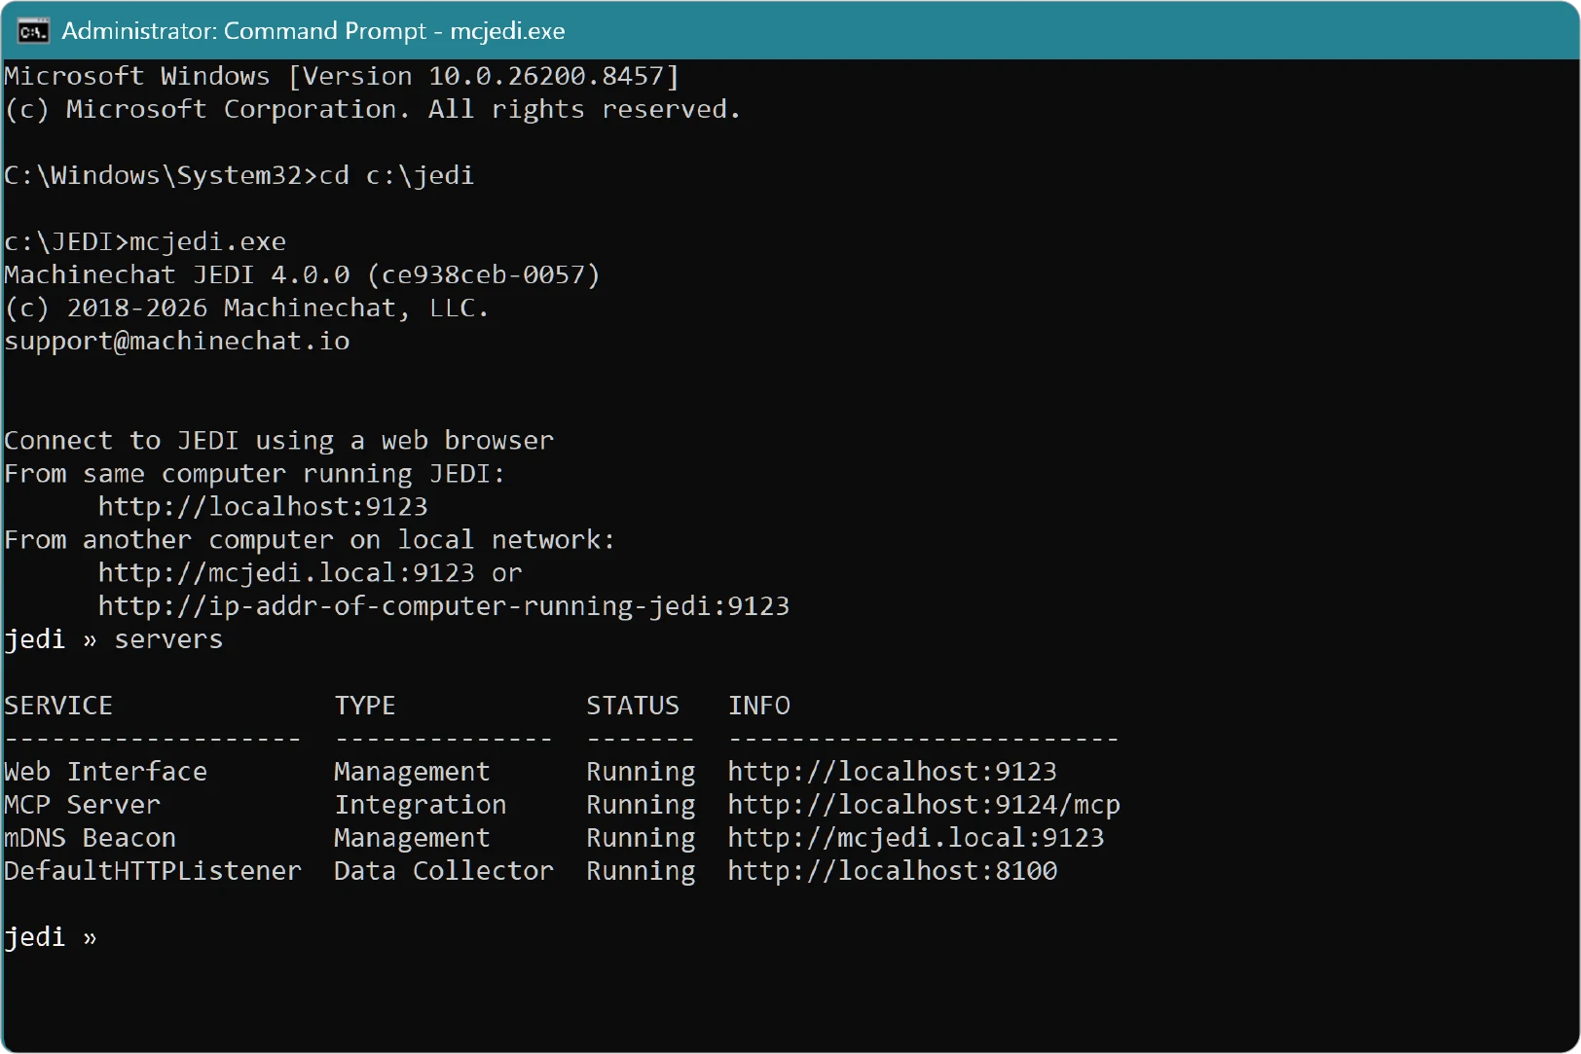Select the 'MCP Server' service row name
This screenshot has width=1581, height=1054.
pos(83,805)
